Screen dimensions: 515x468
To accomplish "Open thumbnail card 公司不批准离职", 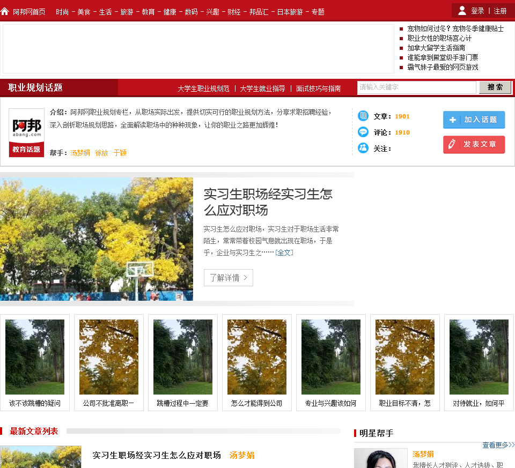I will (x=109, y=362).
